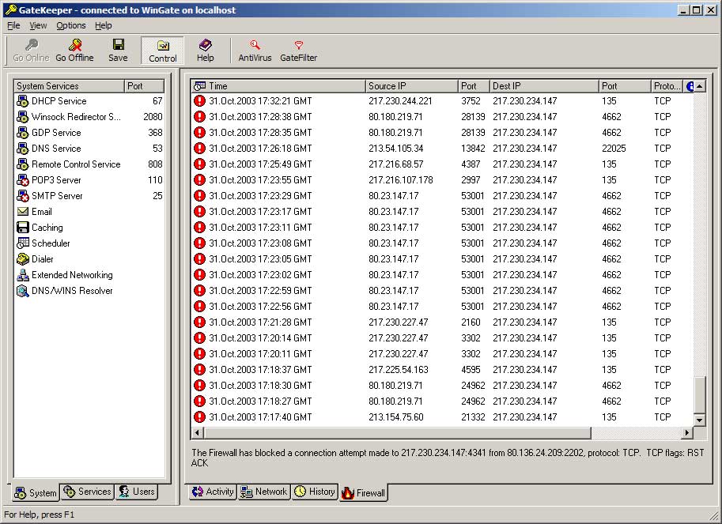Select source IP 213.54.105.34
The image size is (722, 524).
(x=395, y=148)
